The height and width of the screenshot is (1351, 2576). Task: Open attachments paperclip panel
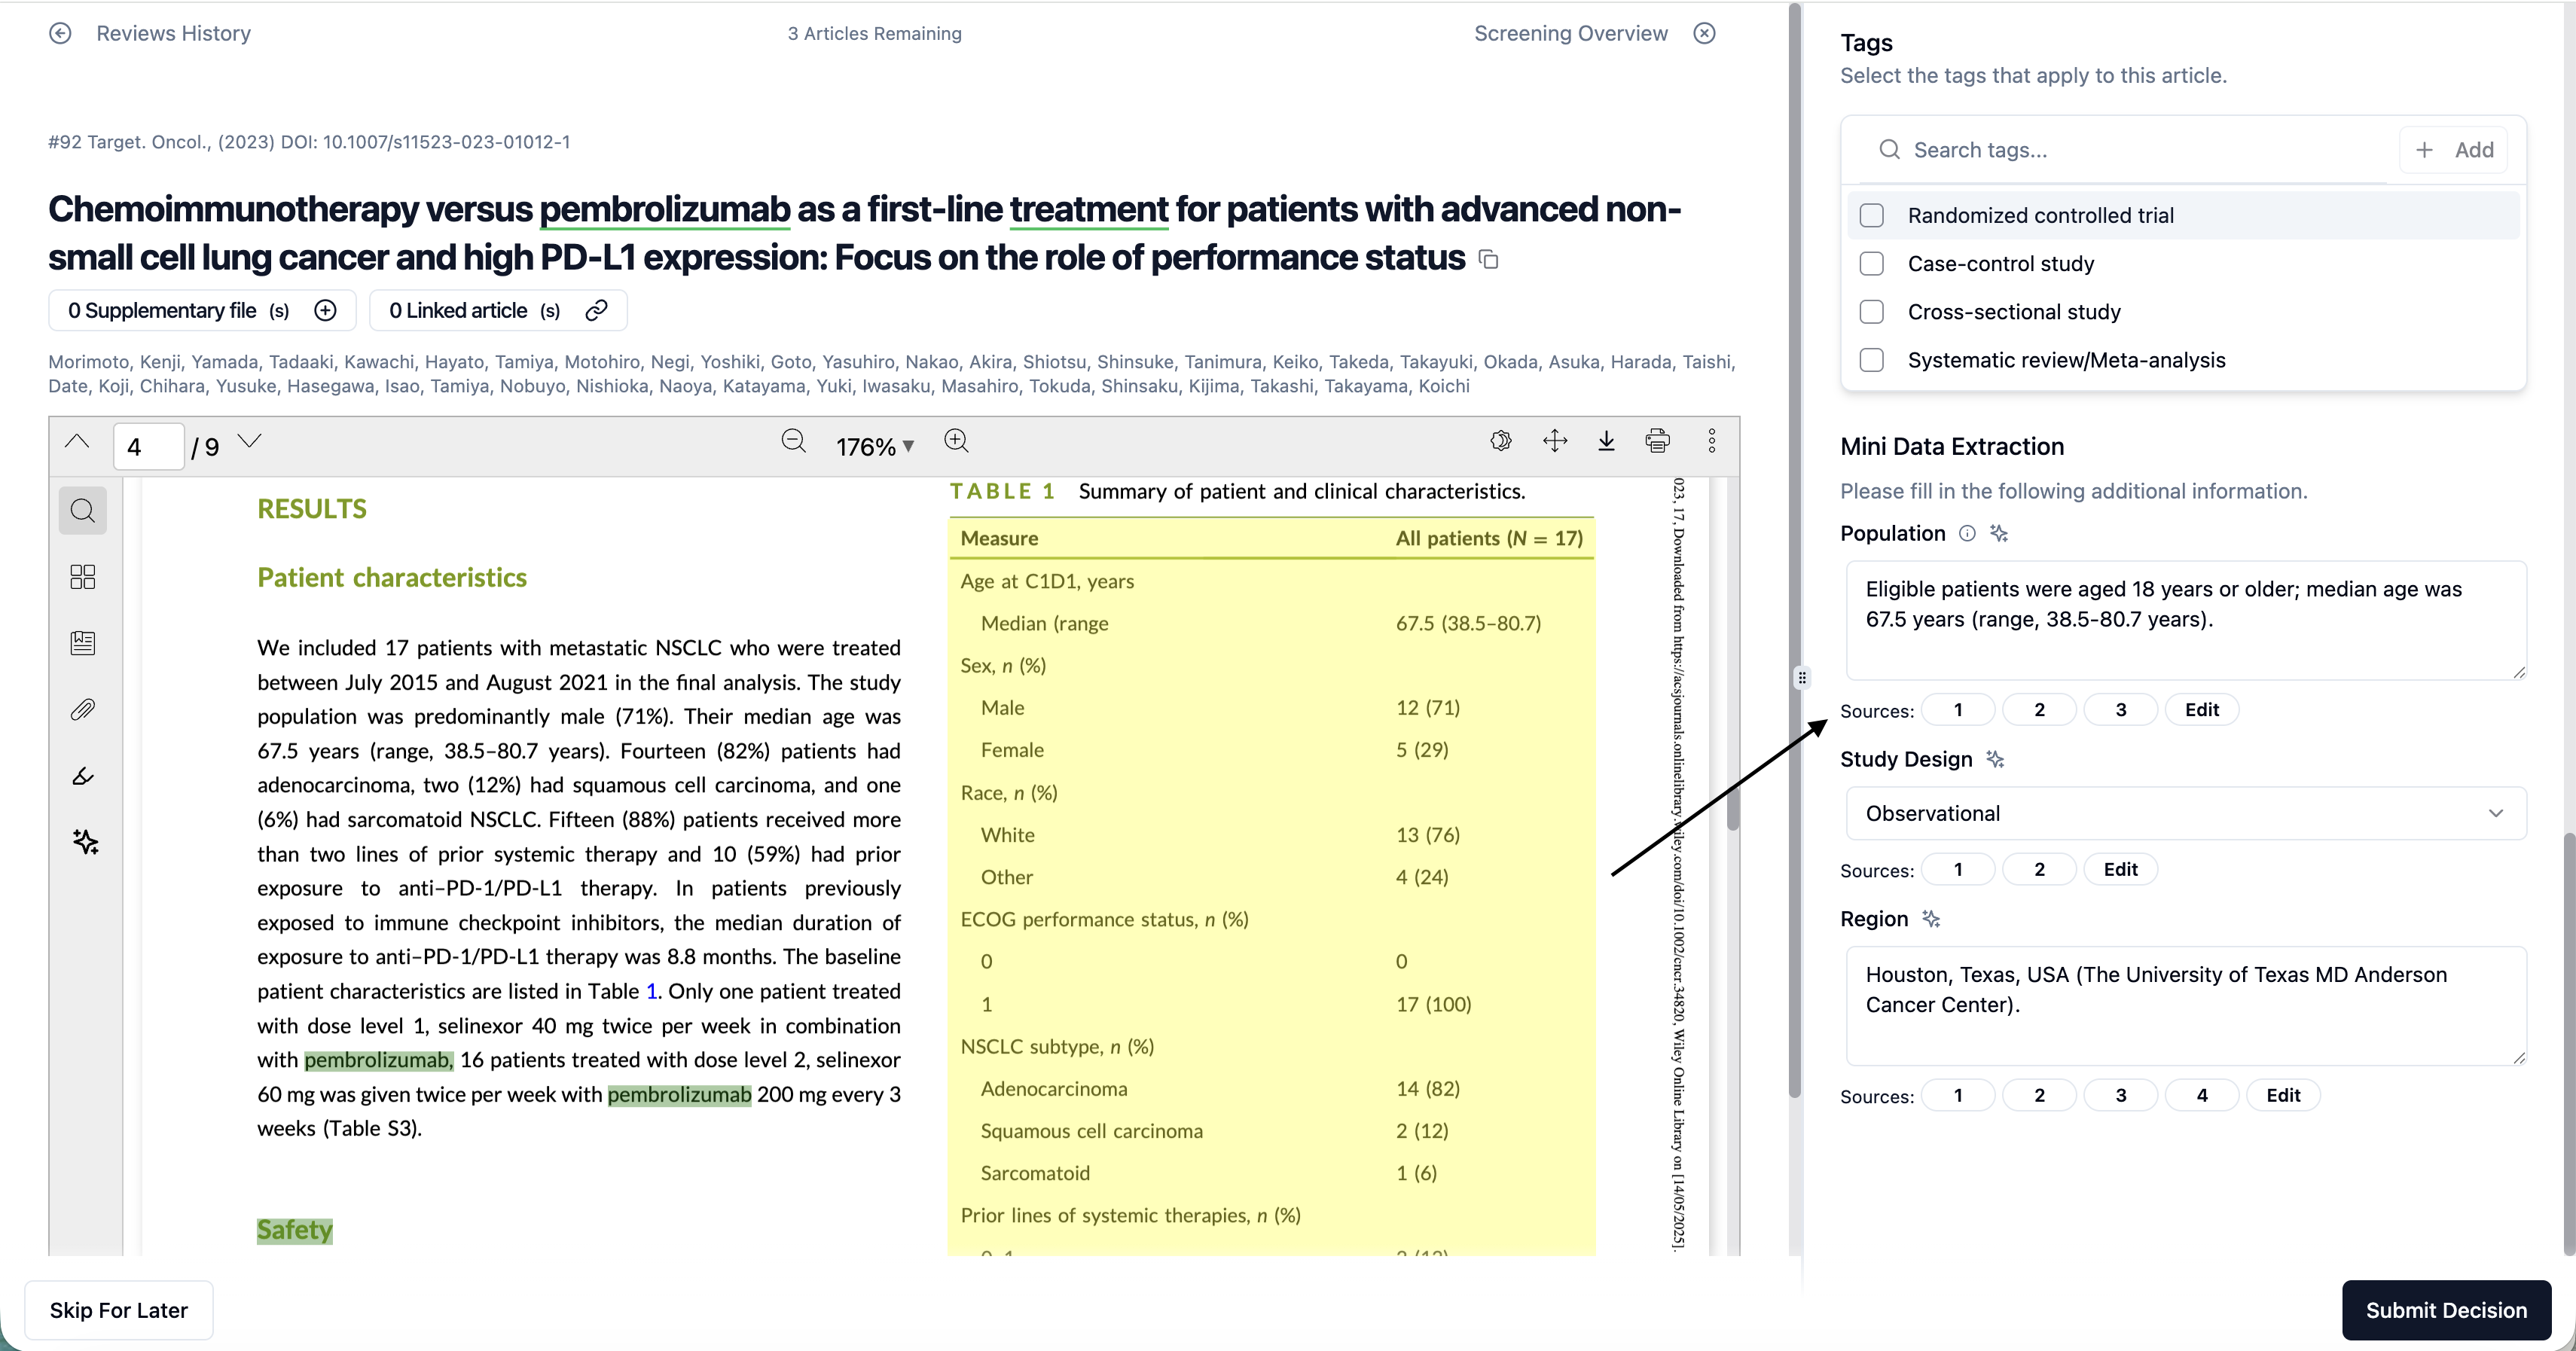83,710
